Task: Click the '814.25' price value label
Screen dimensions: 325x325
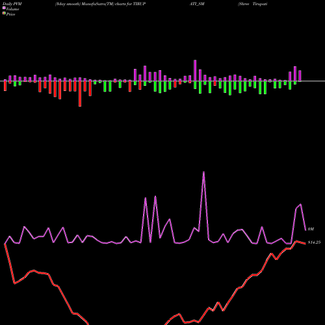Action: point(314,242)
